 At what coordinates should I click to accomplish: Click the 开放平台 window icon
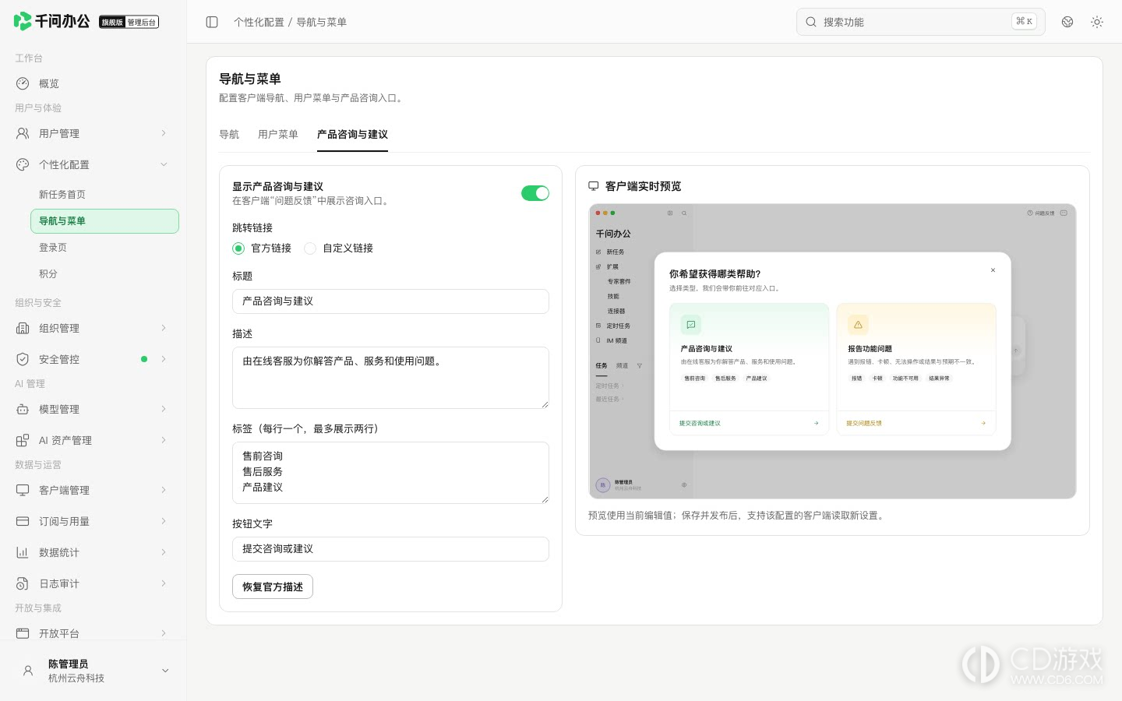click(23, 633)
